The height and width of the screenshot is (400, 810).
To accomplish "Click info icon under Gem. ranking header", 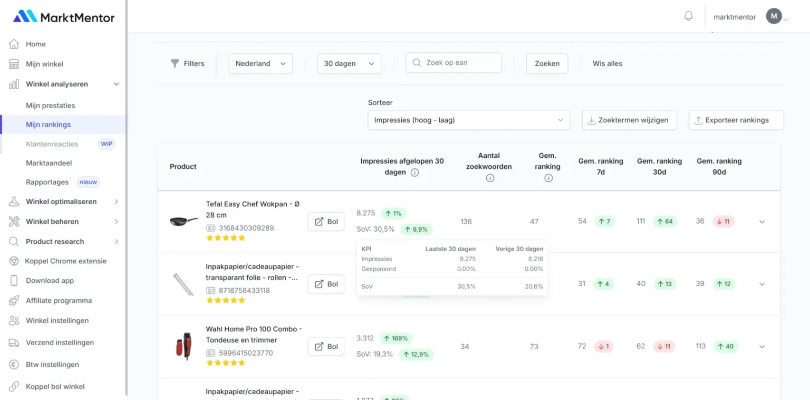I will click(x=548, y=178).
